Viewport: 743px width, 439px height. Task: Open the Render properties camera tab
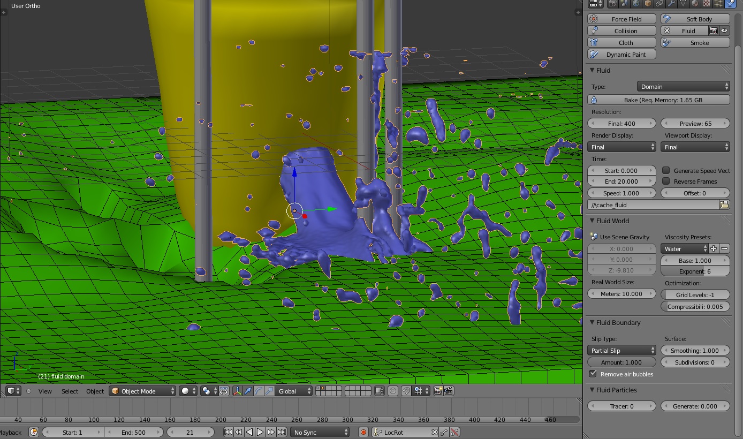[613, 4]
